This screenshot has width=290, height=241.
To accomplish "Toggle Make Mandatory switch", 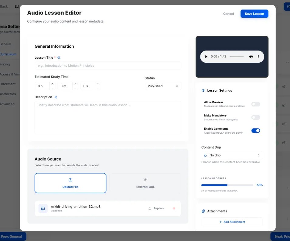I will 256,117.
